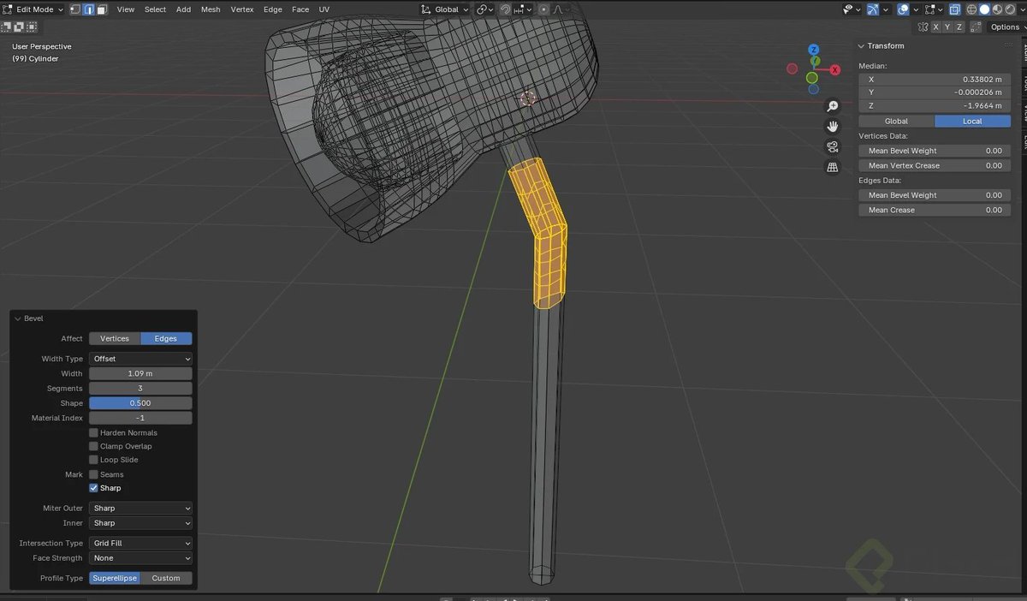
Task: Enable the Harden Normals checkbox
Action: pyautogui.click(x=93, y=432)
